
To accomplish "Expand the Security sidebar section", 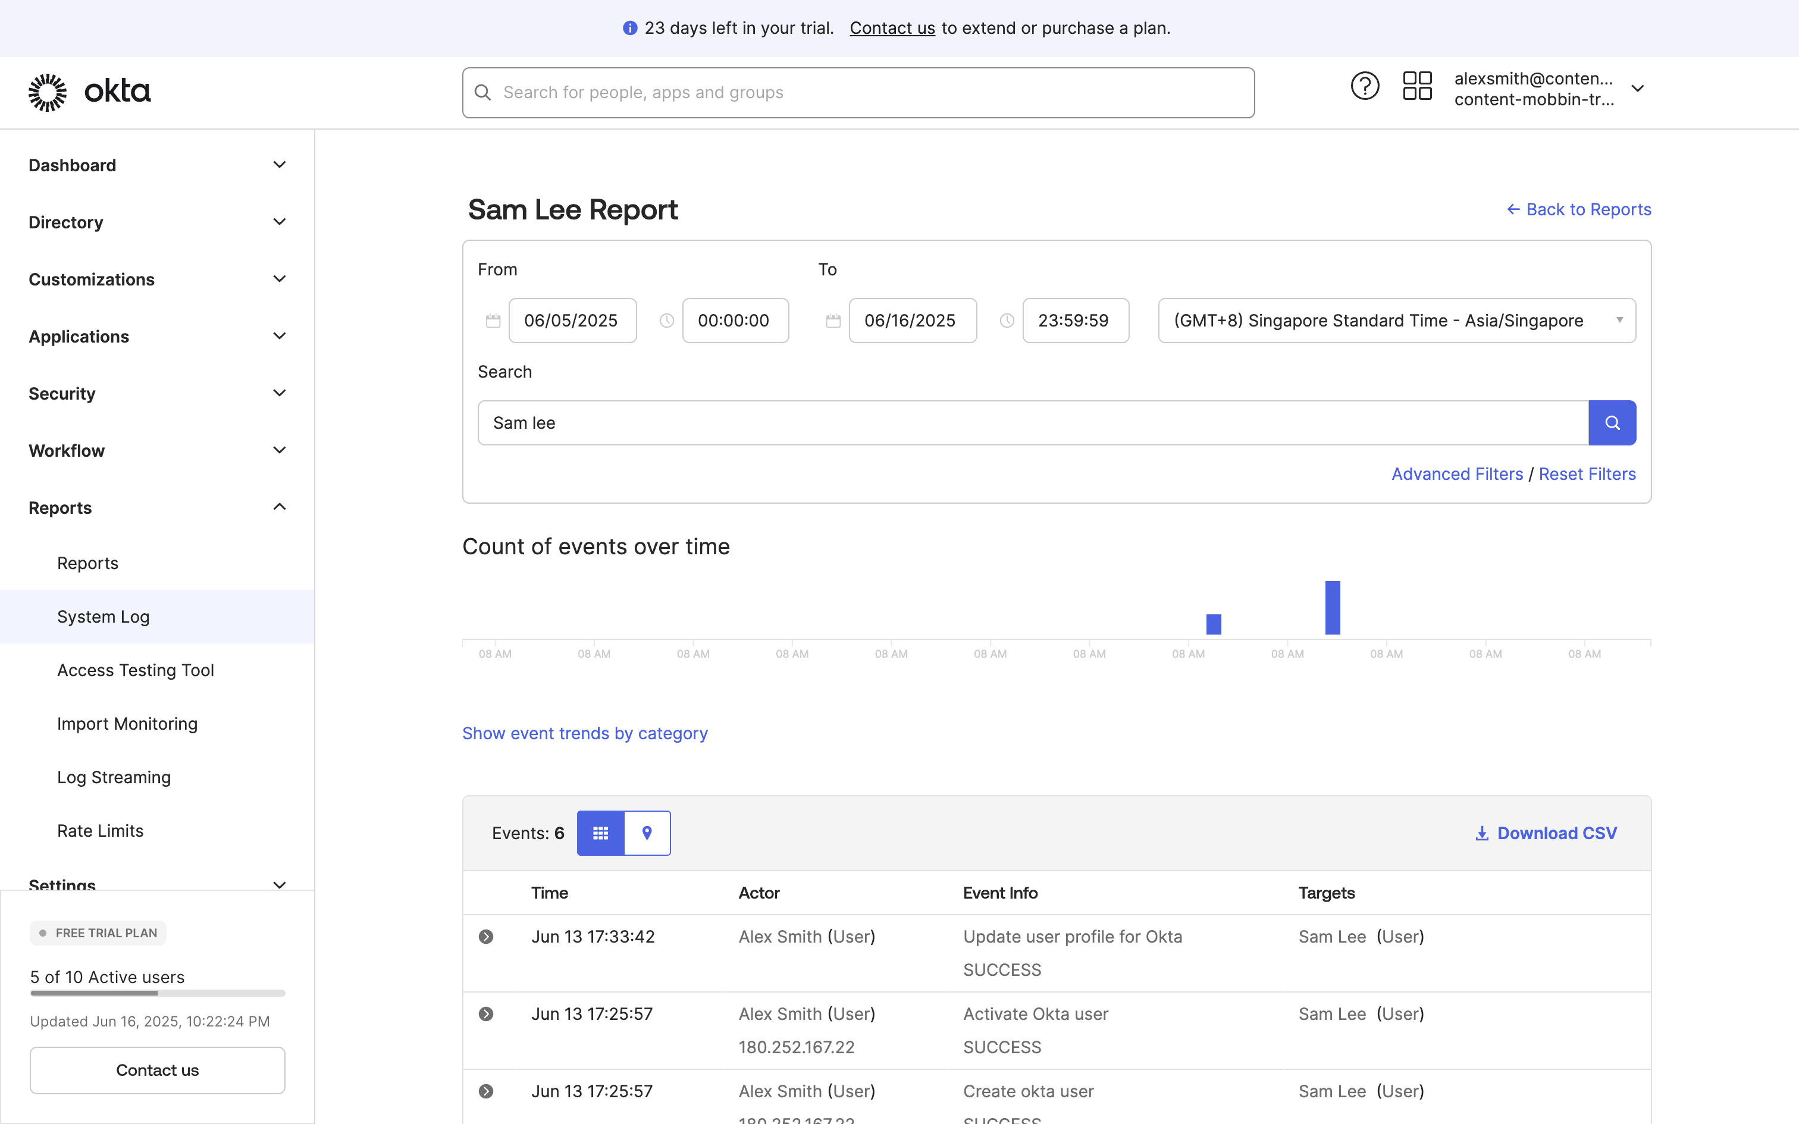I will coord(157,393).
